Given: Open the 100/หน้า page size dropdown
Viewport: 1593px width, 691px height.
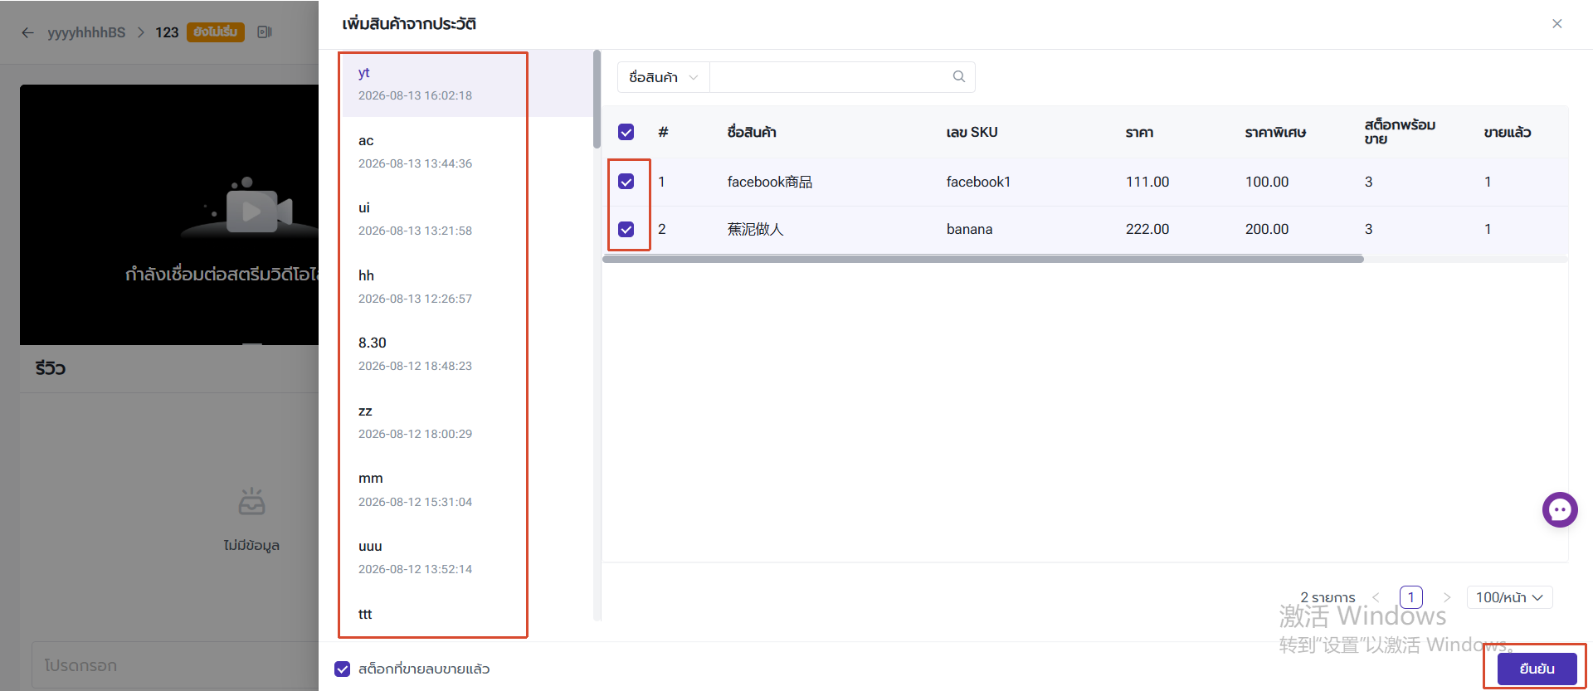Looking at the screenshot, I should 1509,597.
